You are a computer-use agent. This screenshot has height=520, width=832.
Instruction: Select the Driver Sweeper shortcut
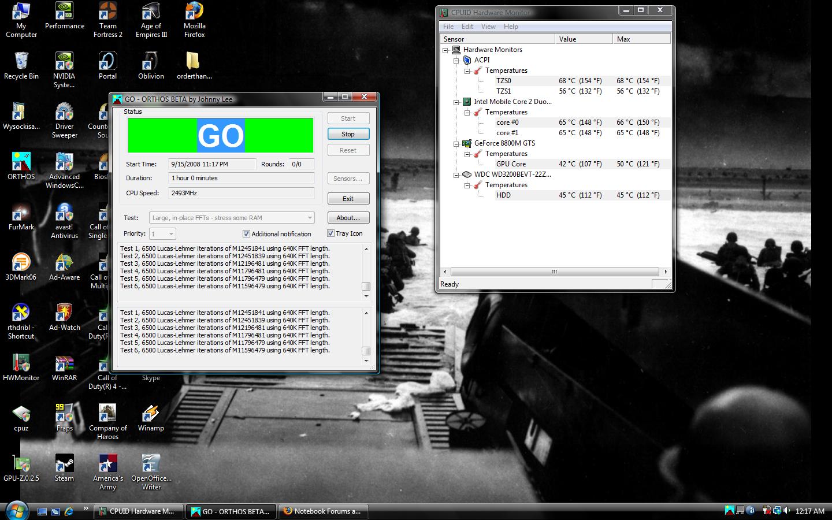pos(64,121)
